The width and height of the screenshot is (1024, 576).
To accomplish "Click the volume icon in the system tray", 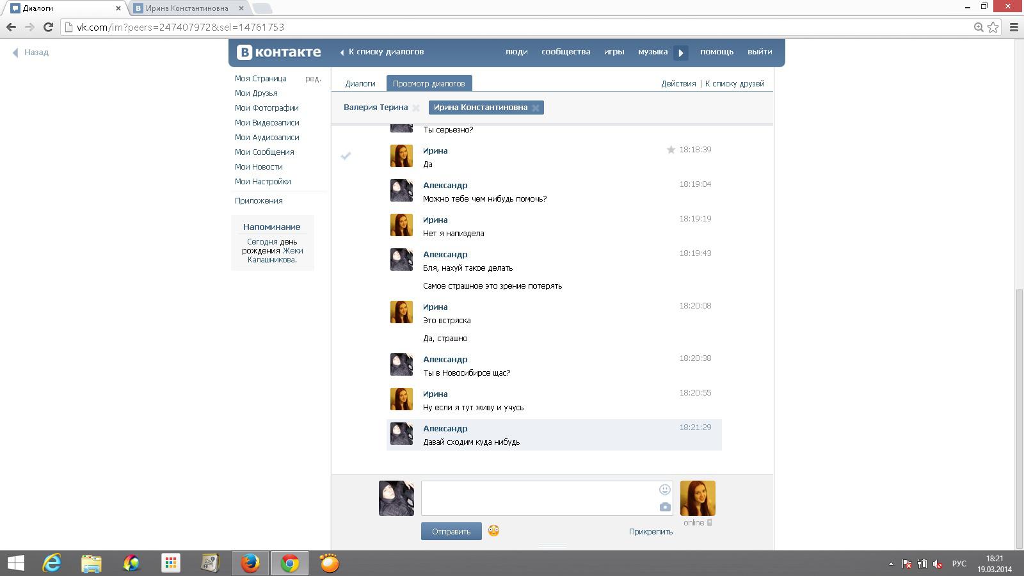I will tap(938, 564).
